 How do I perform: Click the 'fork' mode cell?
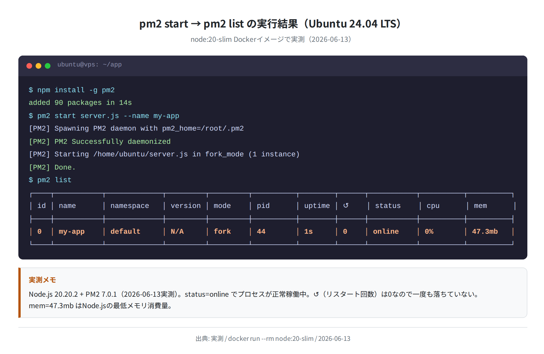point(222,232)
